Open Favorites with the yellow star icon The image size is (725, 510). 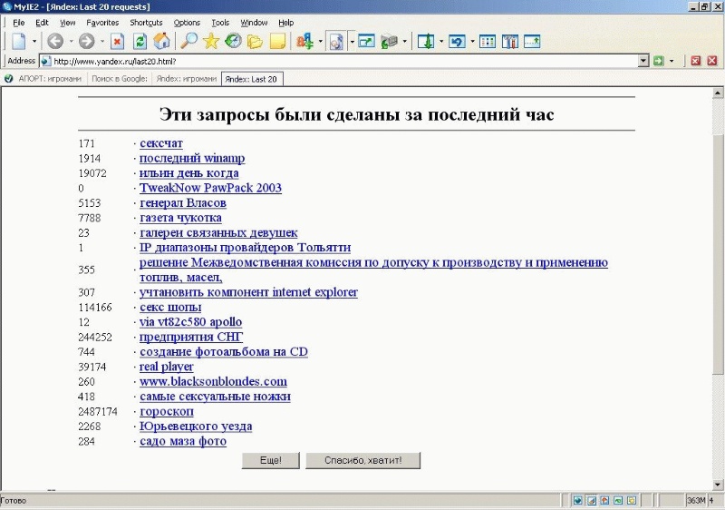coord(211,42)
